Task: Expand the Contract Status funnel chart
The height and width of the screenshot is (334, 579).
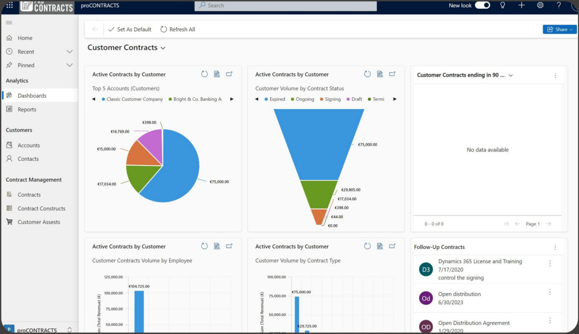Action: click(392, 74)
